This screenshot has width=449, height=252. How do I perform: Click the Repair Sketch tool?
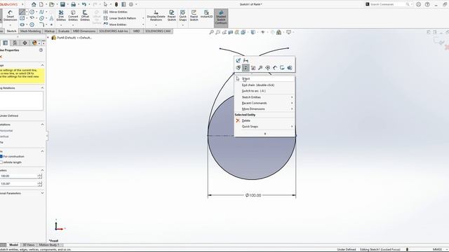point(171,15)
